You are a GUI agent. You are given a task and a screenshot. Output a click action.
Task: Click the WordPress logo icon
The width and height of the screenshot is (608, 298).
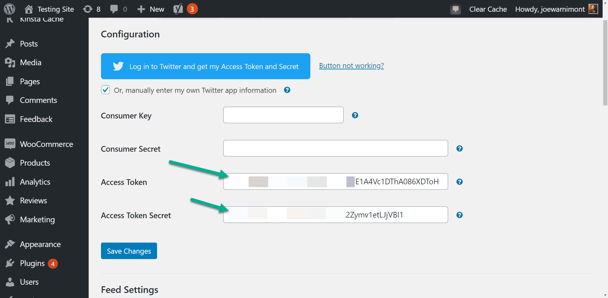(9, 9)
